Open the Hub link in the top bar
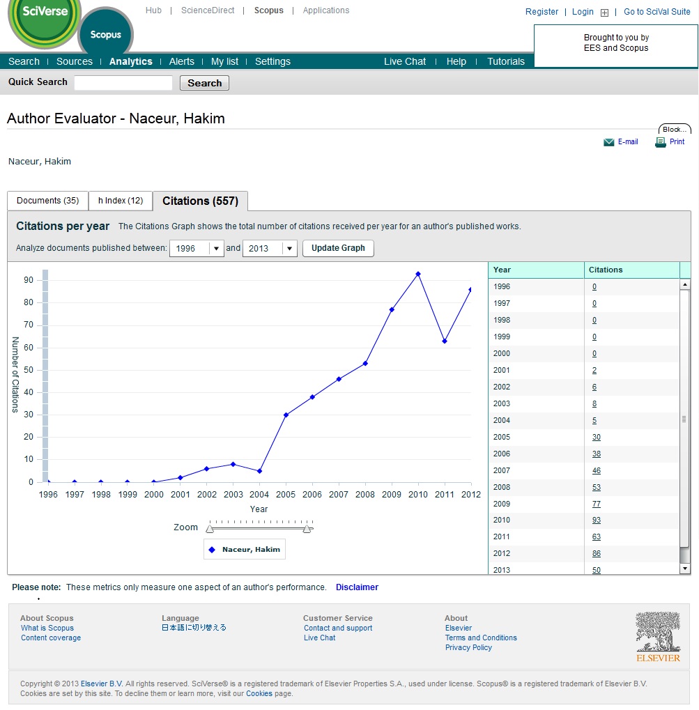 (153, 10)
